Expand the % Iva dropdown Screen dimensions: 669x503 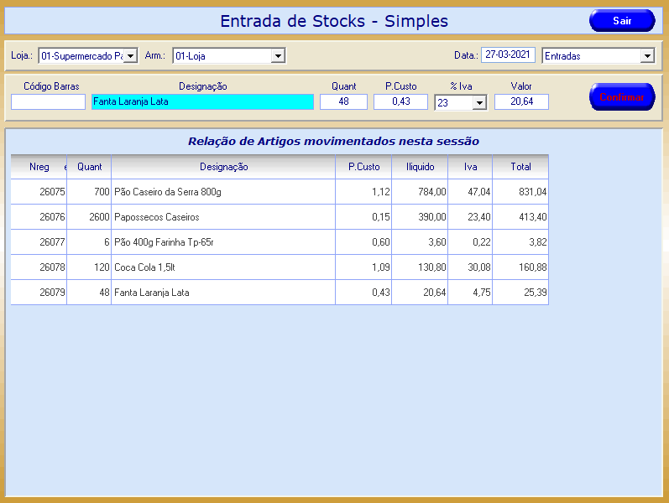click(479, 102)
